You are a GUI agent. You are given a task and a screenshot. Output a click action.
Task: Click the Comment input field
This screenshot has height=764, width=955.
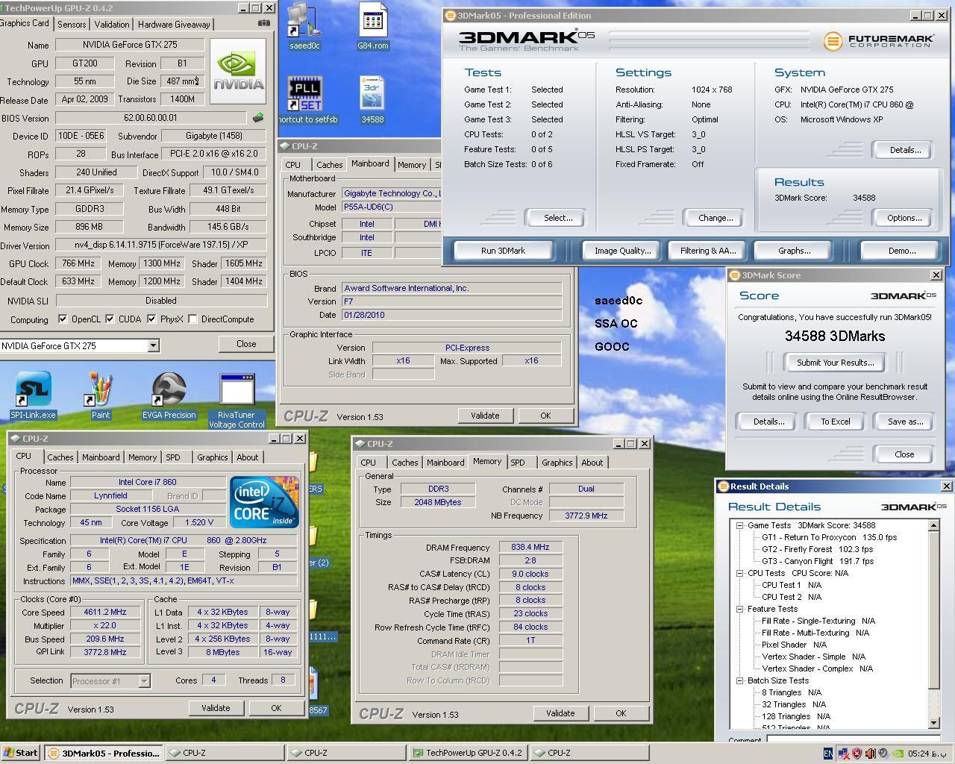852,739
